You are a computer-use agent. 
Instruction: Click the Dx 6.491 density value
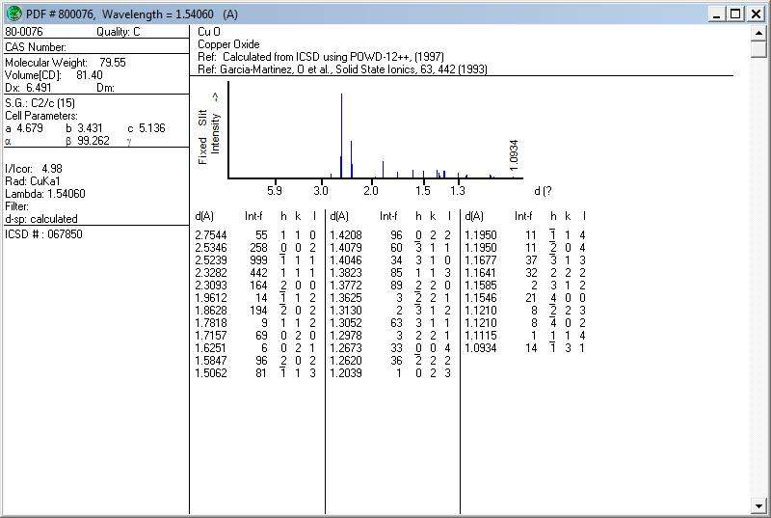point(39,88)
